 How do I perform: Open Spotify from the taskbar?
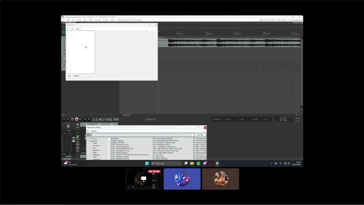pyautogui.click(x=198, y=163)
